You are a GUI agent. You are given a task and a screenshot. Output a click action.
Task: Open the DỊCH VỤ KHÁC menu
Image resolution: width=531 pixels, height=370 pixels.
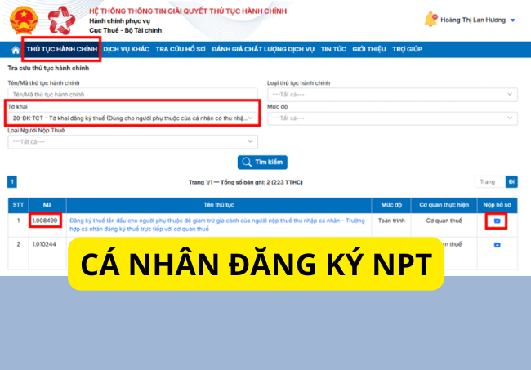[127, 49]
